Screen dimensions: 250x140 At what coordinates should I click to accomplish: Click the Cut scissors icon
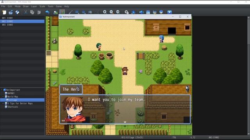pos(25,12)
